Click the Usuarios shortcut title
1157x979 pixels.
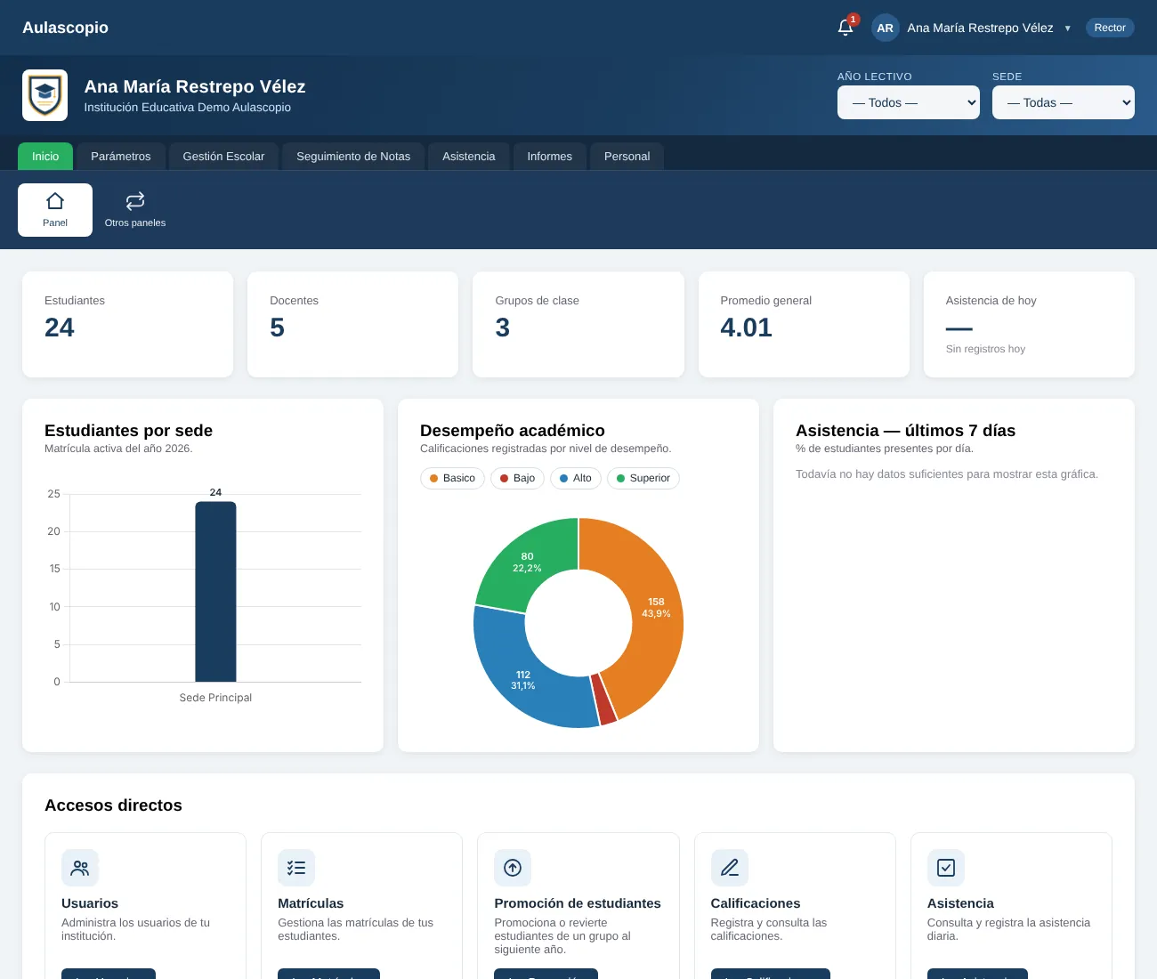point(90,903)
